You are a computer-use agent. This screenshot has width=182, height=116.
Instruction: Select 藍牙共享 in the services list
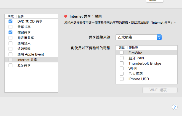(31, 65)
